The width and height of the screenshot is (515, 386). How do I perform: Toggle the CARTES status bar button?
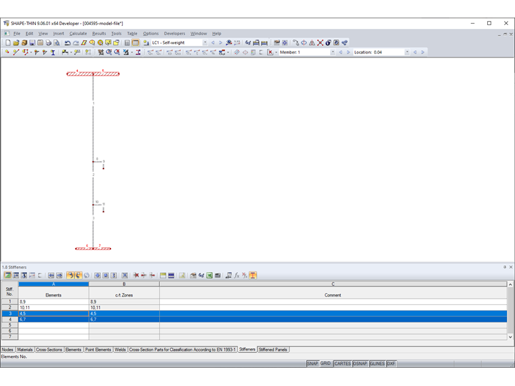click(343, 364)
